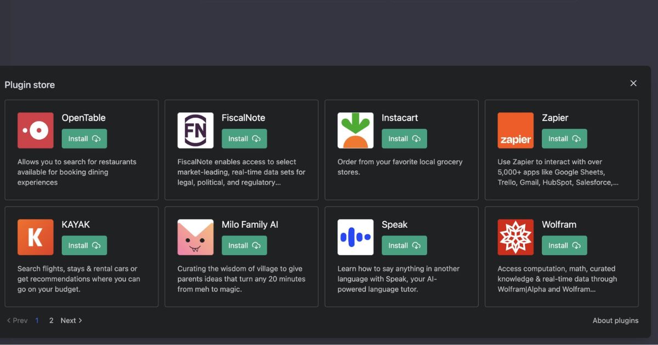Install the Zapier plugin

click(x=564, y=139)
